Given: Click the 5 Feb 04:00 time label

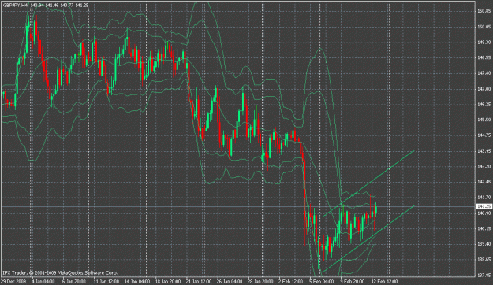Looking at the screenshot, I should point(322,282).
